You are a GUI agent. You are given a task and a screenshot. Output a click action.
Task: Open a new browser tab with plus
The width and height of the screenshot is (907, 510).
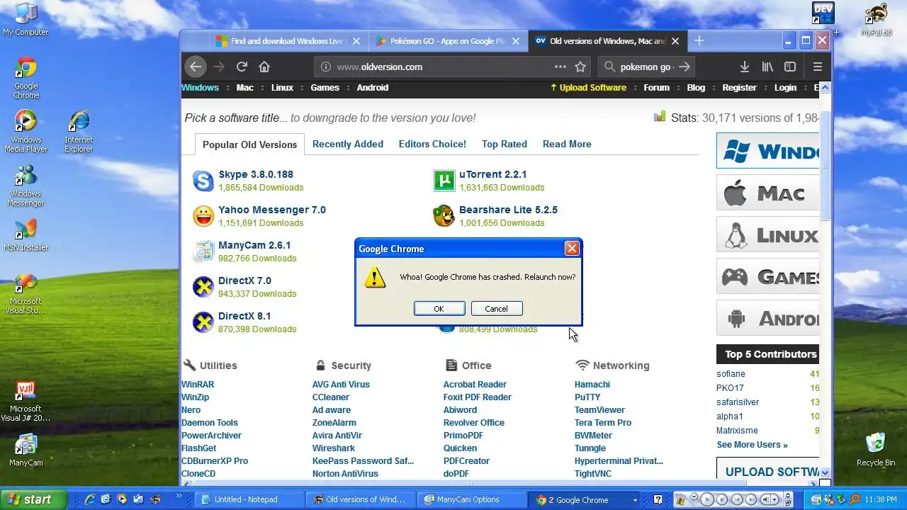[699, 41]
